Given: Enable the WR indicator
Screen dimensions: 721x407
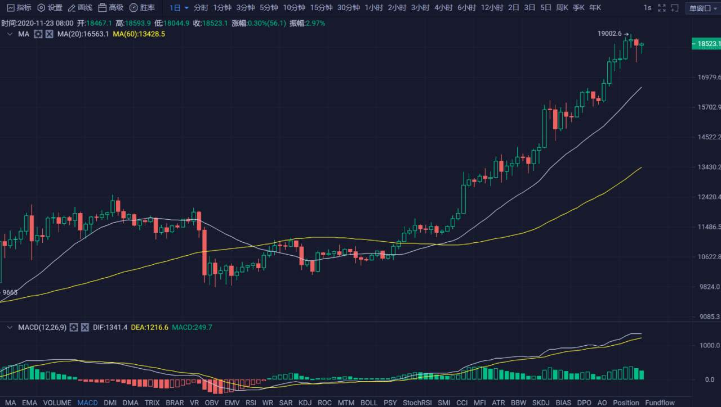Looking at the screenshot, I should [268, 403].
